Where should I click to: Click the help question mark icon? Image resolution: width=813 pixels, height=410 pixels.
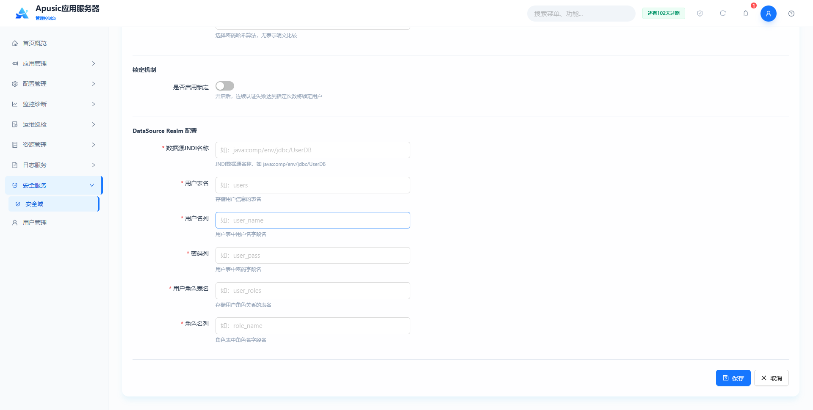tap(791, 14)
